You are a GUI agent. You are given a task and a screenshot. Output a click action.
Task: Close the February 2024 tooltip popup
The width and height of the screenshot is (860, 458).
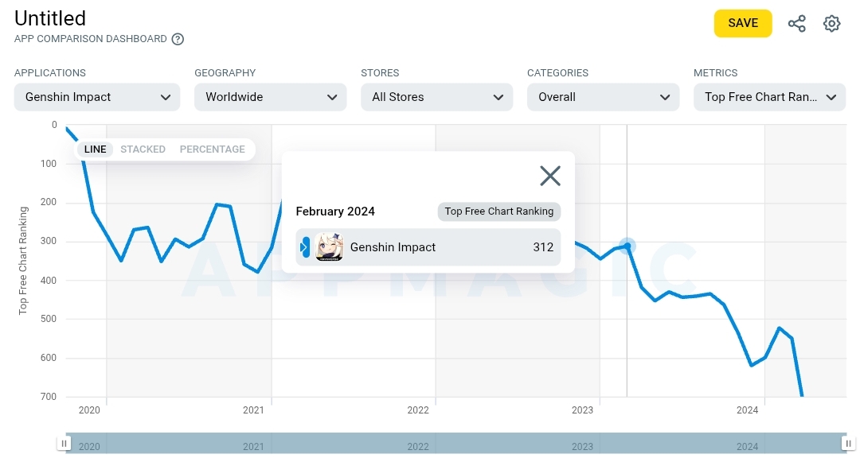[x=550, y=176]
